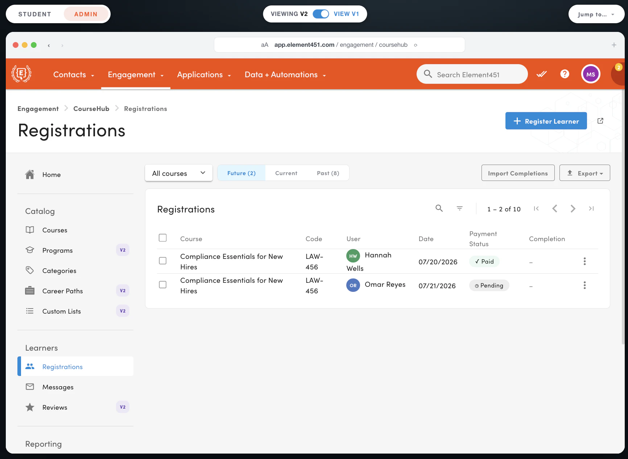Expand the Applications menu
Screen dimensions: 628x459
tap(204, 75)
